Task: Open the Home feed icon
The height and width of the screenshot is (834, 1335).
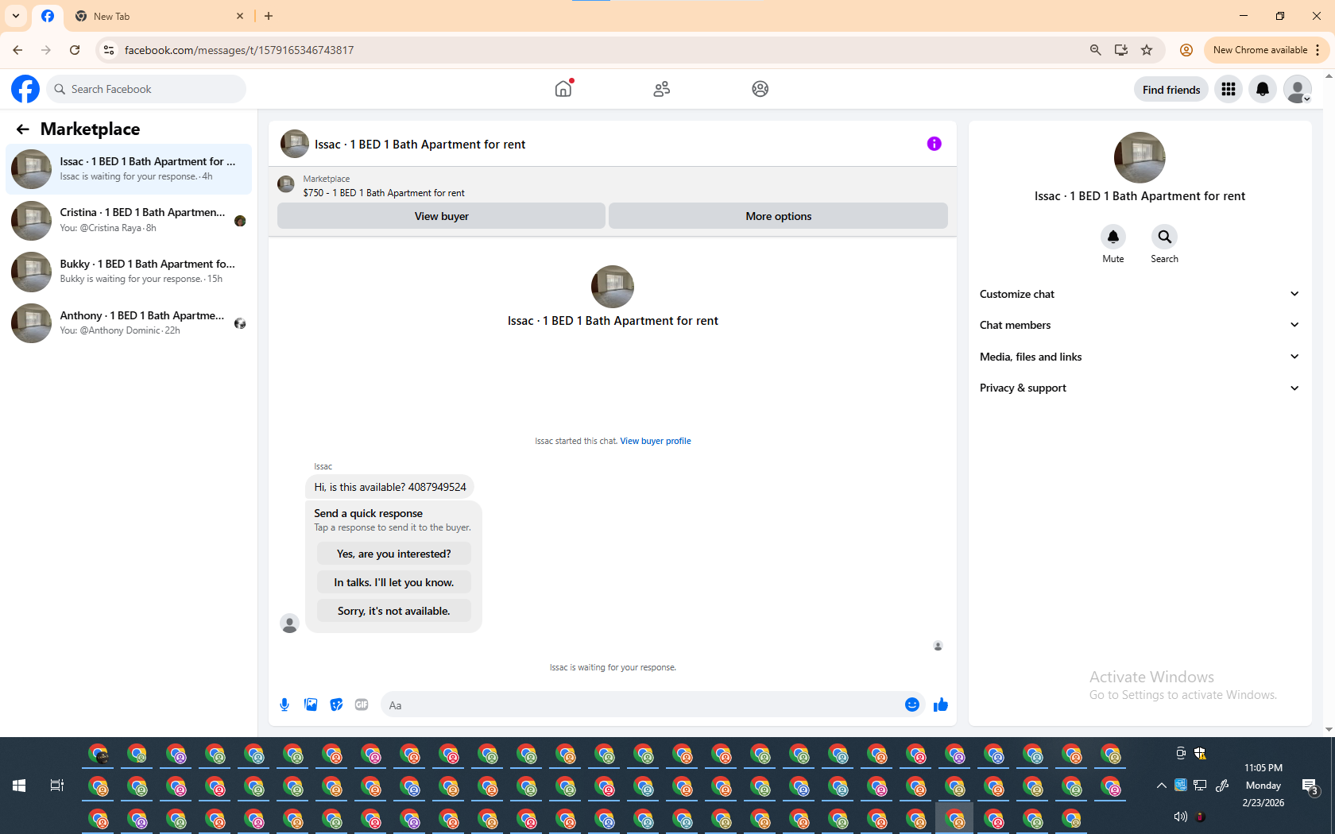Action: [x=563, y=89]
